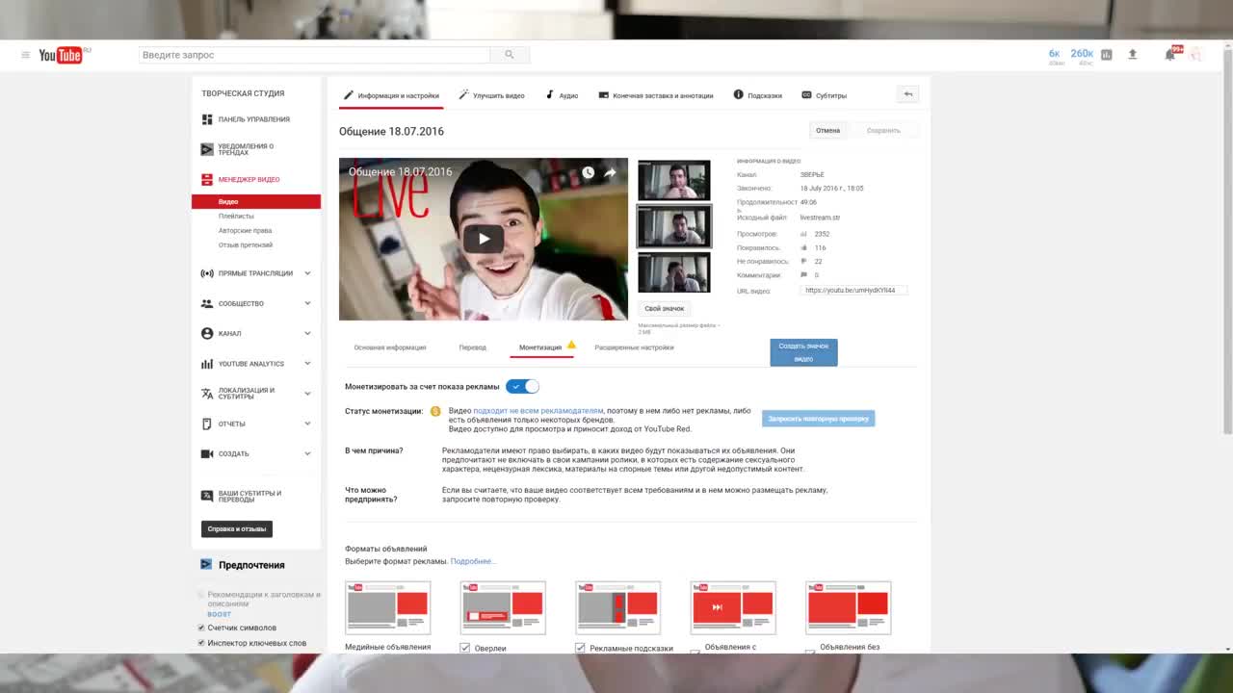
Task: Expand the YouTube Analytics section
Action: point(308,364)
